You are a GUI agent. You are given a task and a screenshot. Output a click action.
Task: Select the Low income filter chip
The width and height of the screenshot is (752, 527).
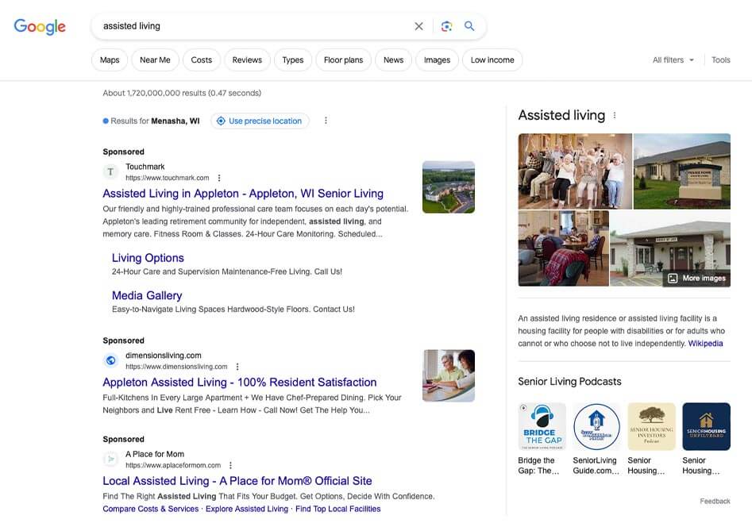coord(492,60)
